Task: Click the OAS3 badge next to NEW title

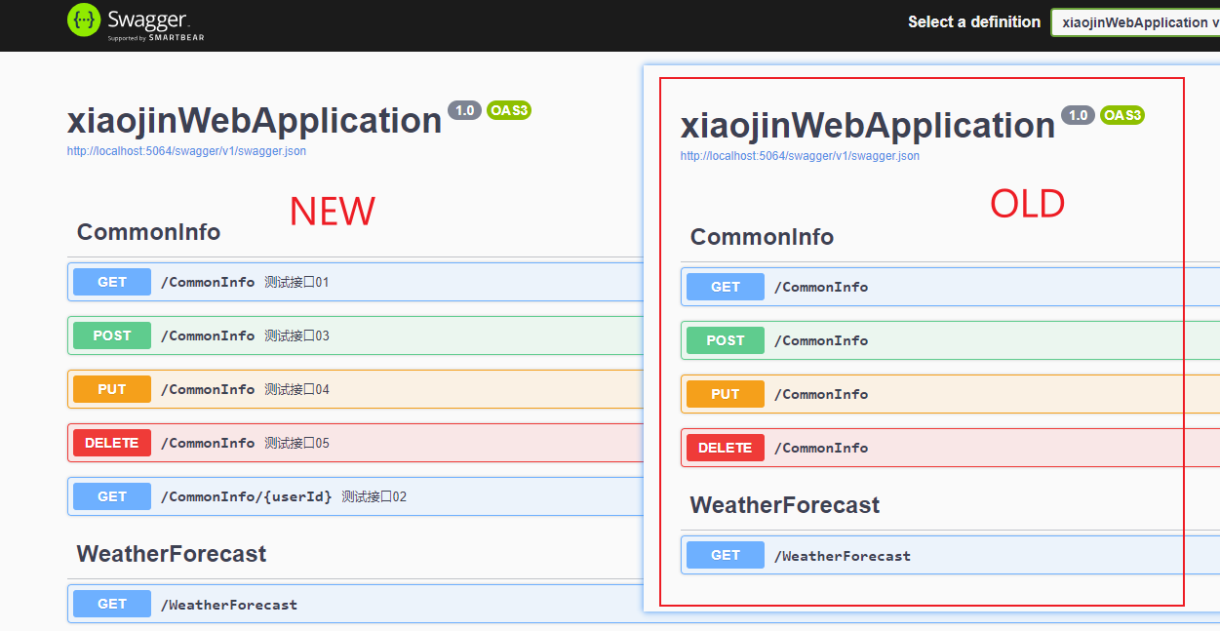Action: pyautogui.click(x=508, y=110)
